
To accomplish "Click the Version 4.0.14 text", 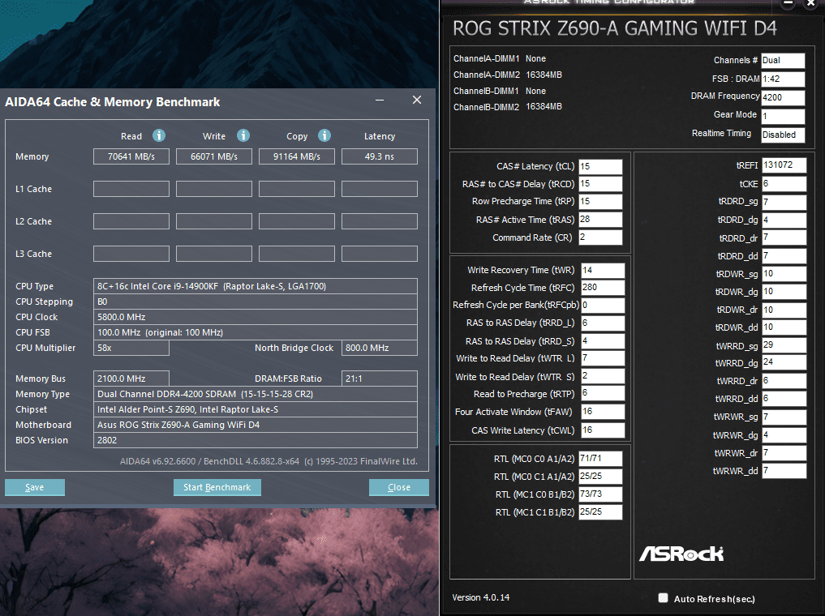I will (x=481, y=597).
